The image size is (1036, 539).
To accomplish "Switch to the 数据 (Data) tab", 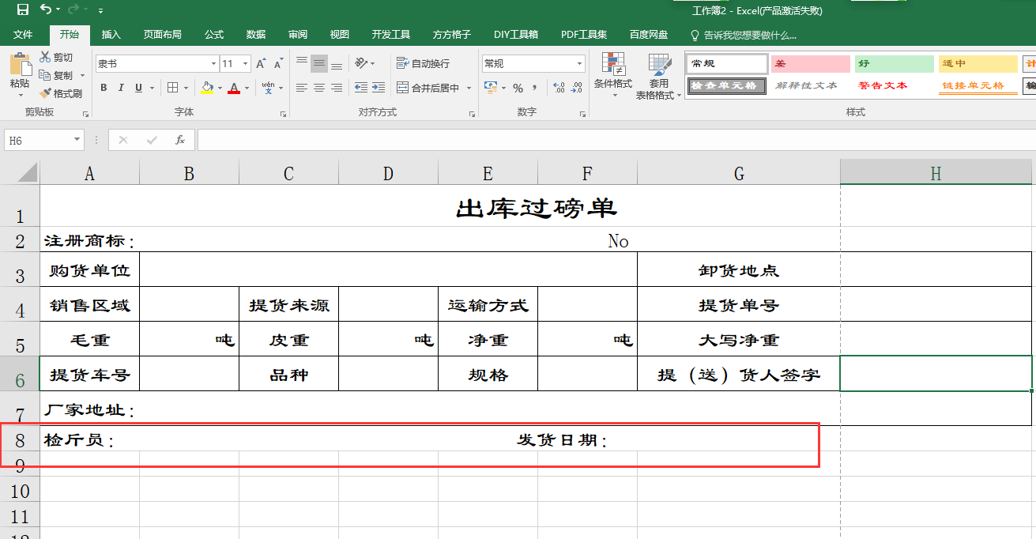I will pyautogui.click(x=256, y=35).
